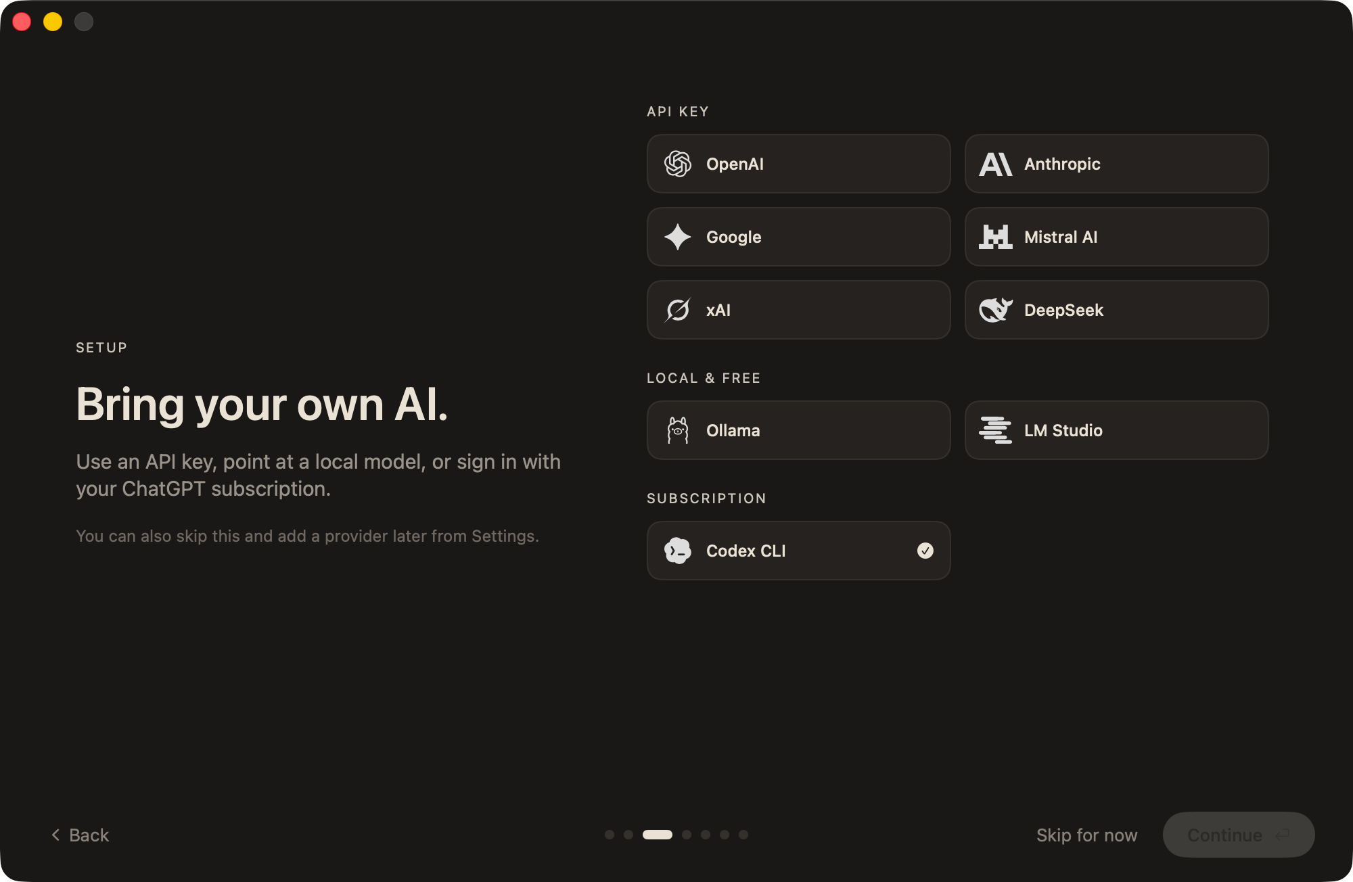This screenshot has height=882, width=1353.
Task: Jump to the fifth onboarding page dot
Action: coord(705,835)
